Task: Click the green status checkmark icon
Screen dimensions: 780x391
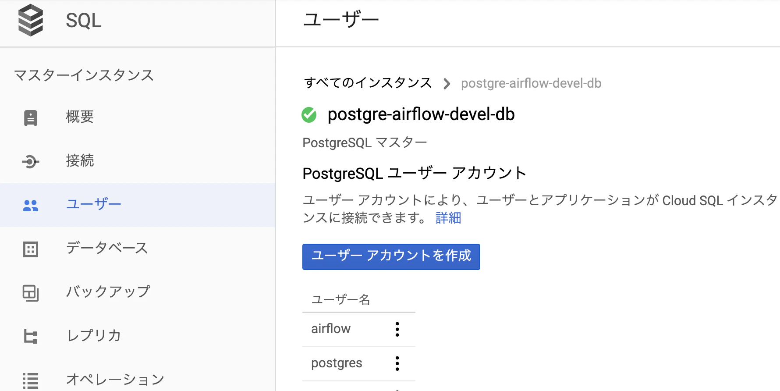Action: click(309, 115)
